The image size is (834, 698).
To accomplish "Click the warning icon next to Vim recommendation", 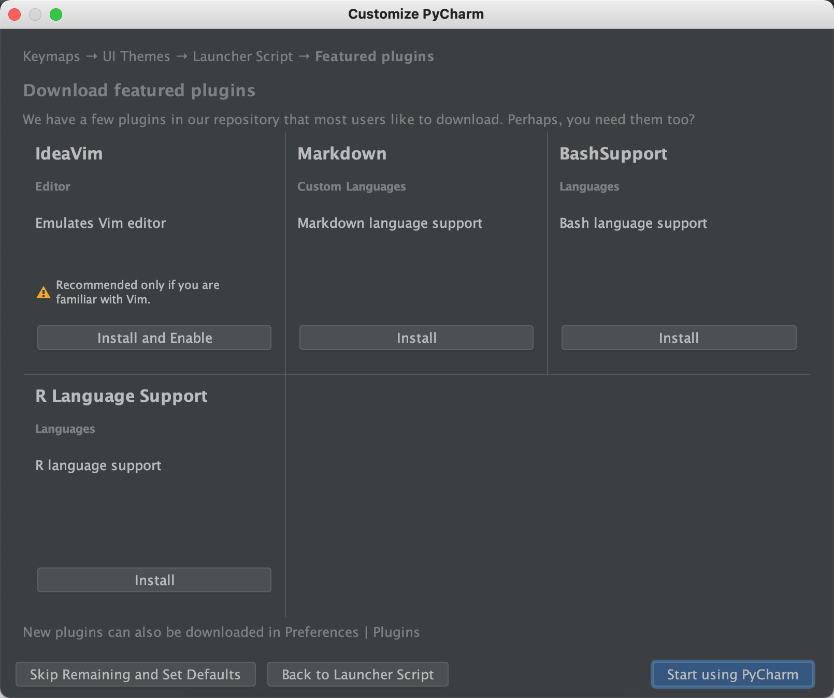I will tap(44, 292).
